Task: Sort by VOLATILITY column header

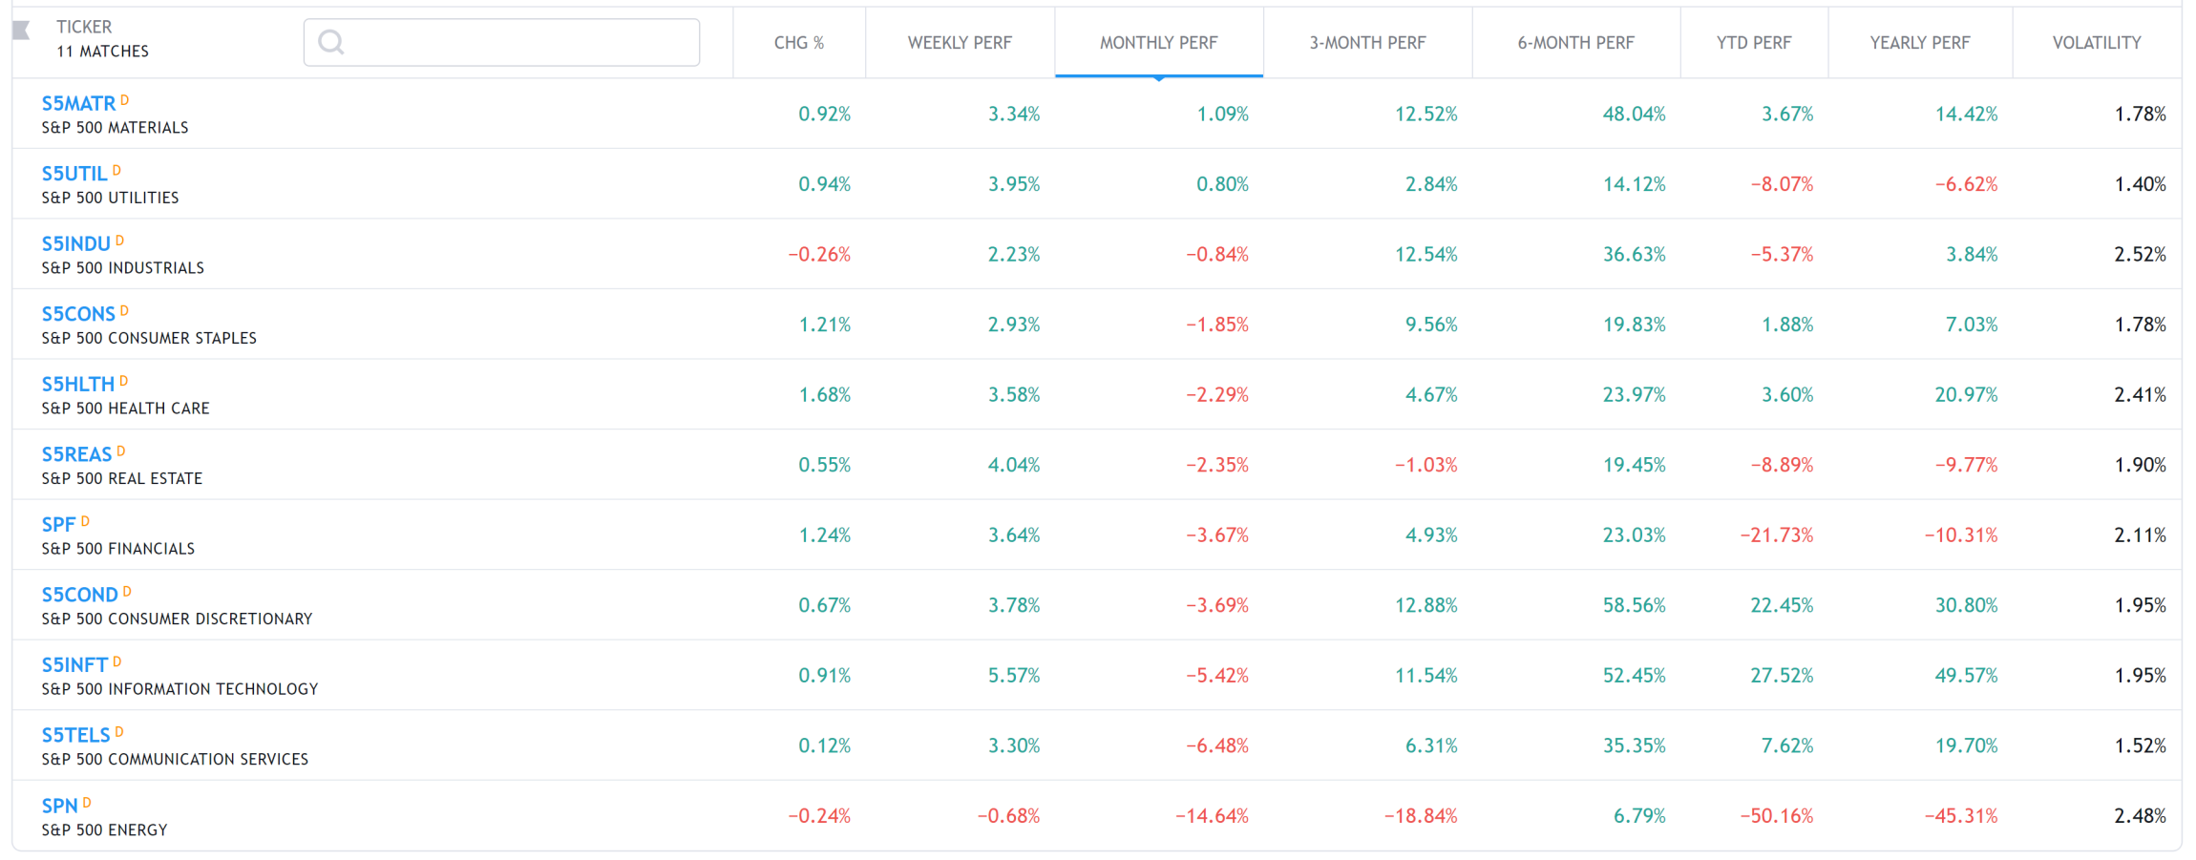Action: (2097, 42)
